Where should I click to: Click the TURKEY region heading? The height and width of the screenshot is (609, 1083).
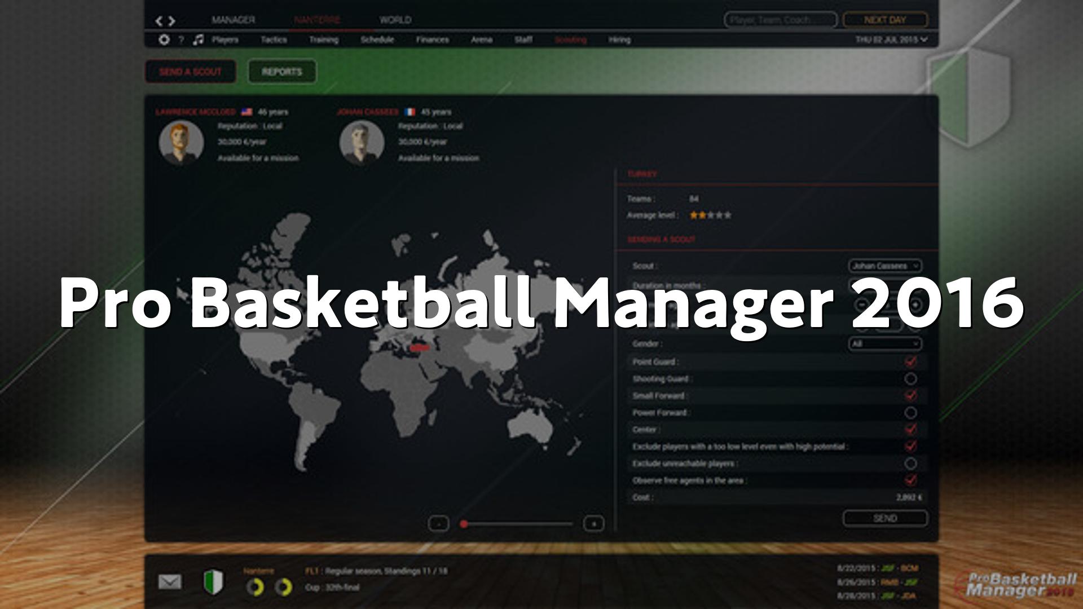[642, 174]
